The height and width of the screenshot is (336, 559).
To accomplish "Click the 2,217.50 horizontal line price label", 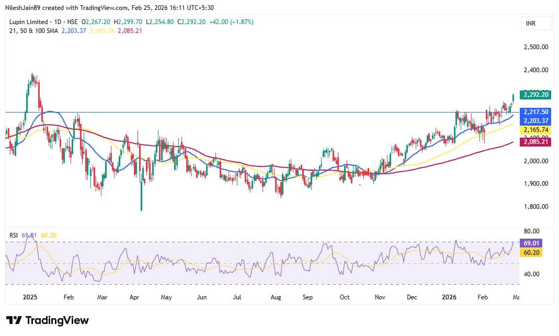I will click(536, 112).
